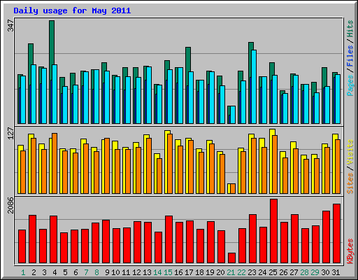This screenshot has height=280, width=358.
Task: Select the day 10 x-axis label
Action: click(115, 272)
